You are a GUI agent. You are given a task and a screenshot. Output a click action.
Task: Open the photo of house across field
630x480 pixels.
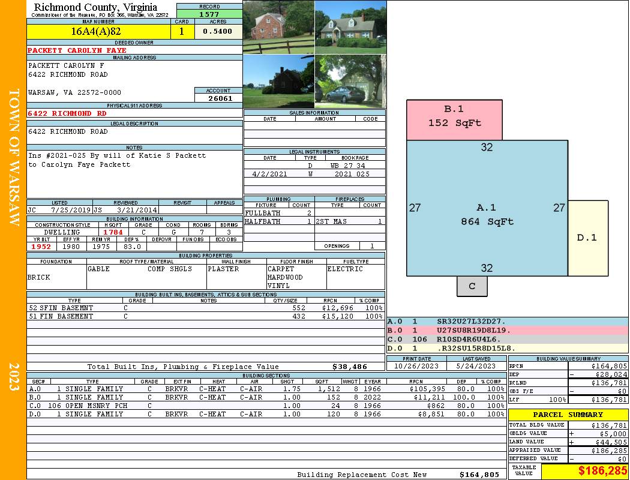tap(278, 82)
